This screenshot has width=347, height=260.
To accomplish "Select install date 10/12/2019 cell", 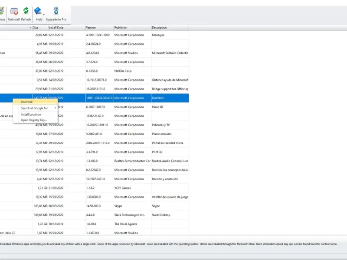I will (x=56, y=224).
